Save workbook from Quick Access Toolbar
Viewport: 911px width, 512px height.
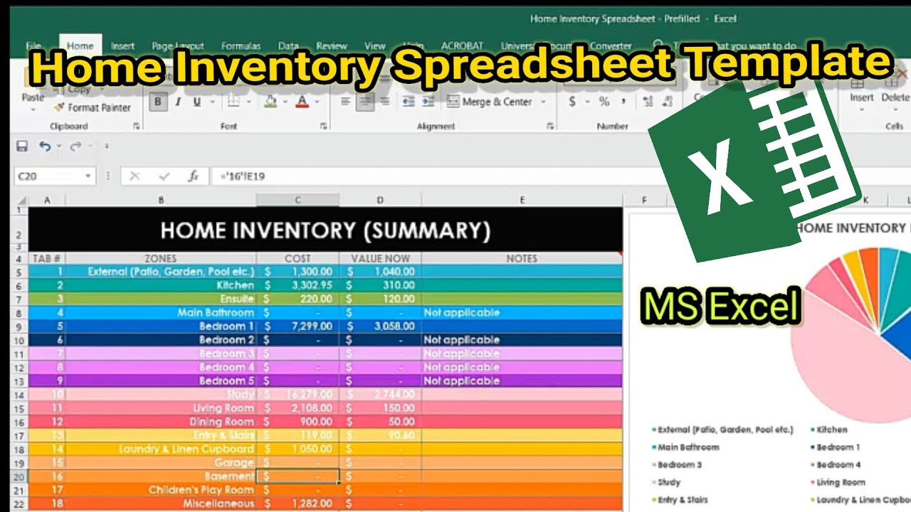click(x=22, y=146)
